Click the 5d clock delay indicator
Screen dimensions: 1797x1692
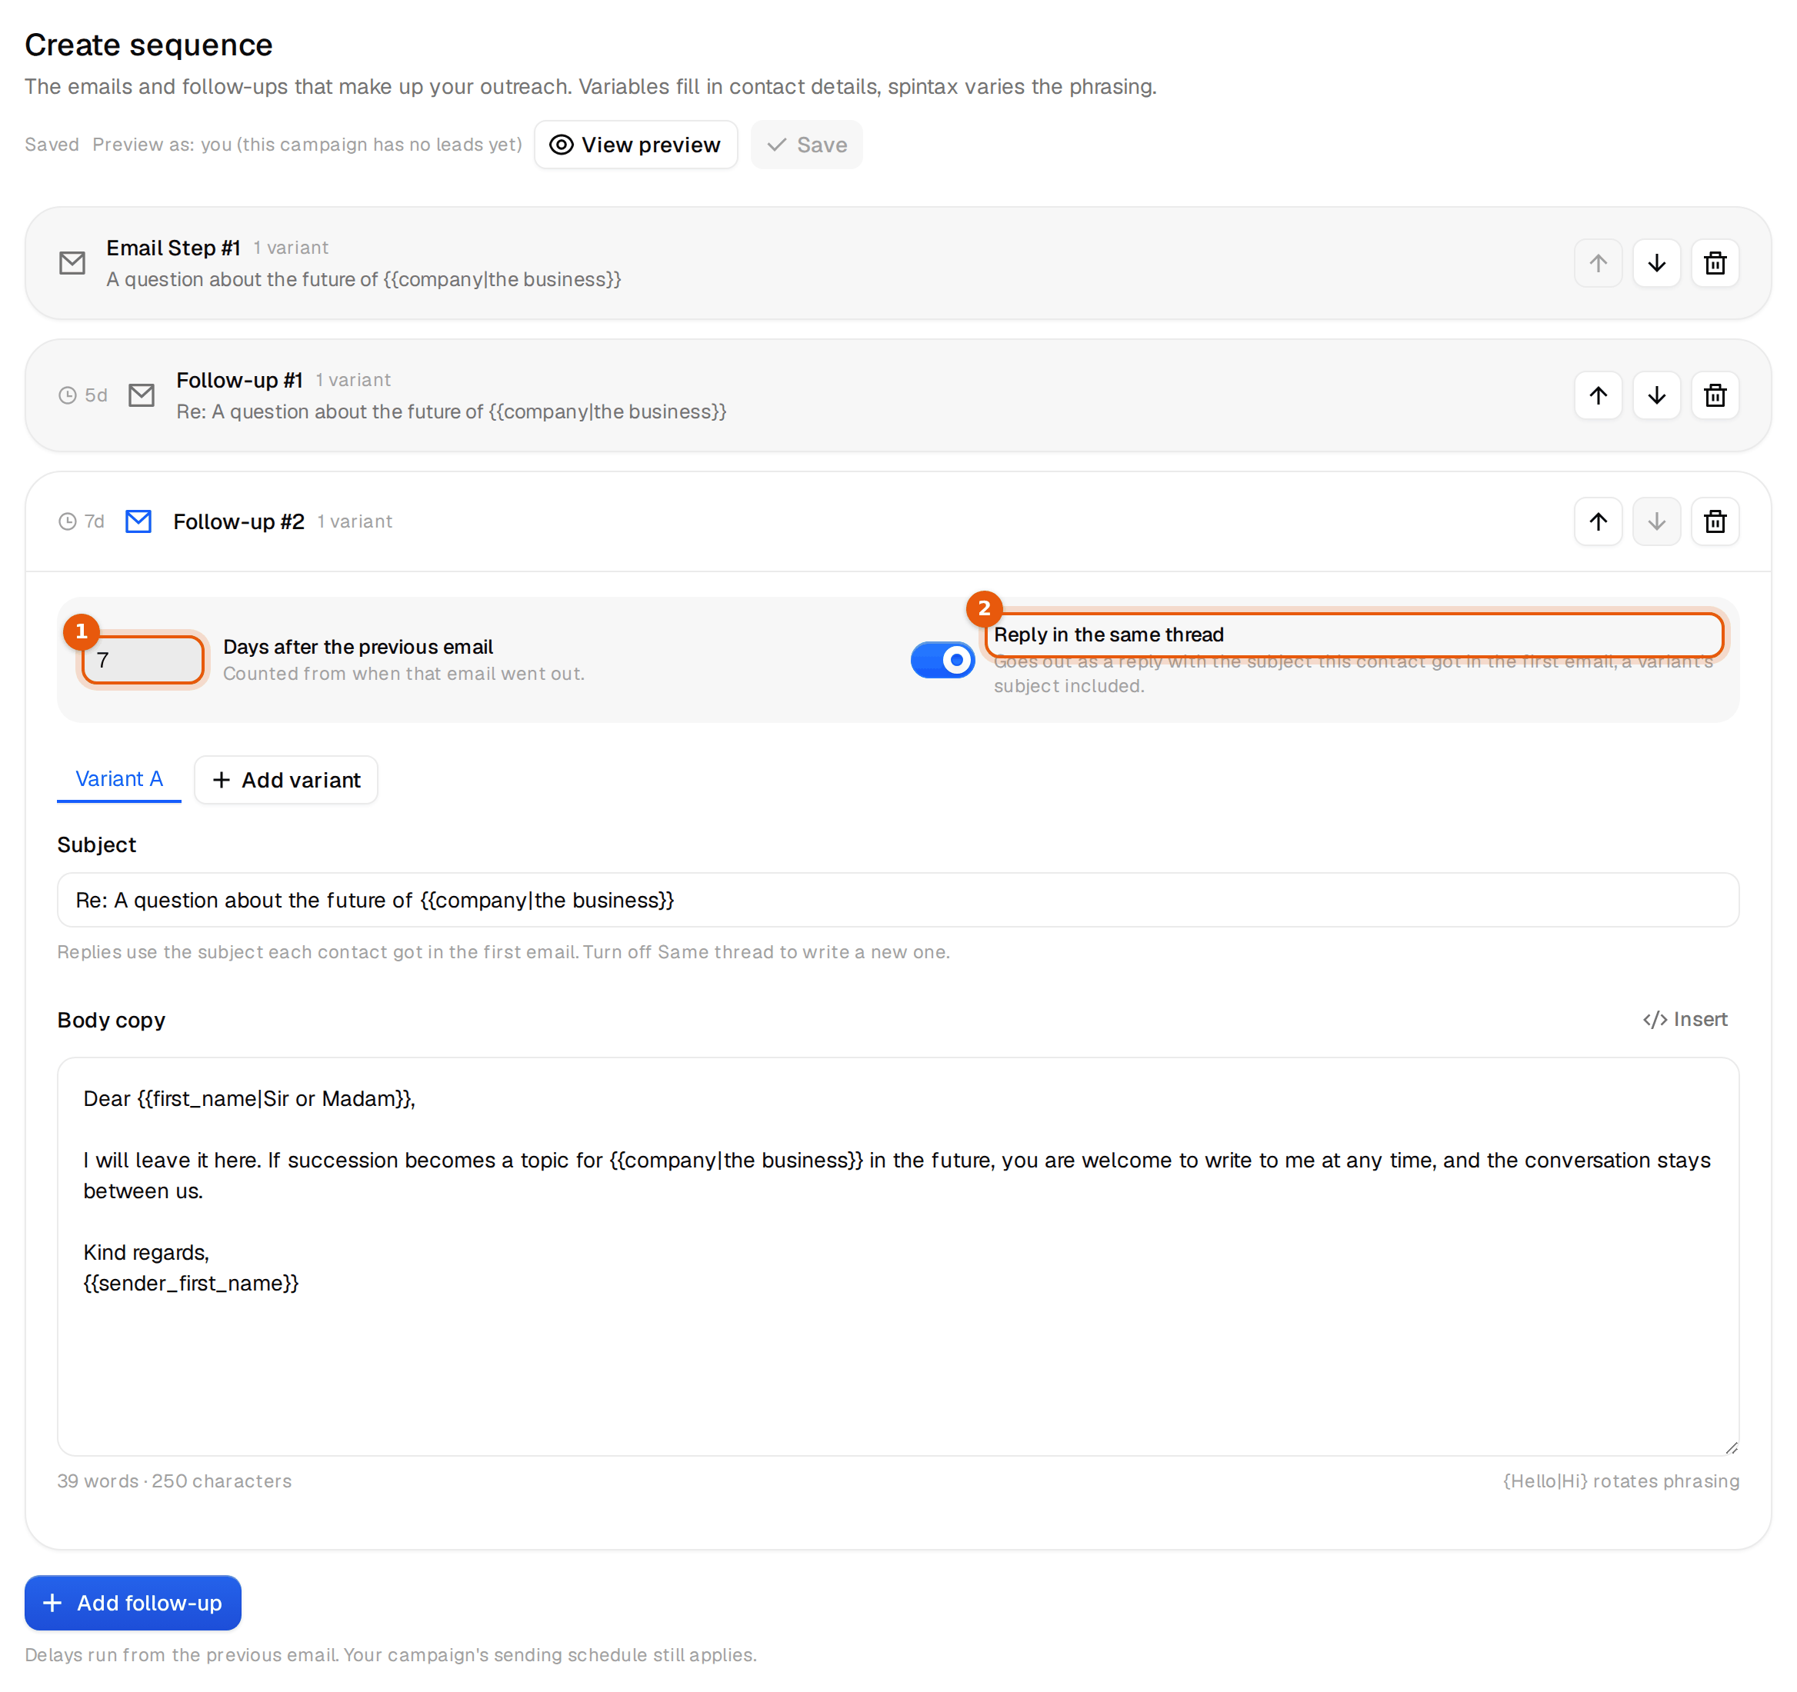[x=83, y=395]
